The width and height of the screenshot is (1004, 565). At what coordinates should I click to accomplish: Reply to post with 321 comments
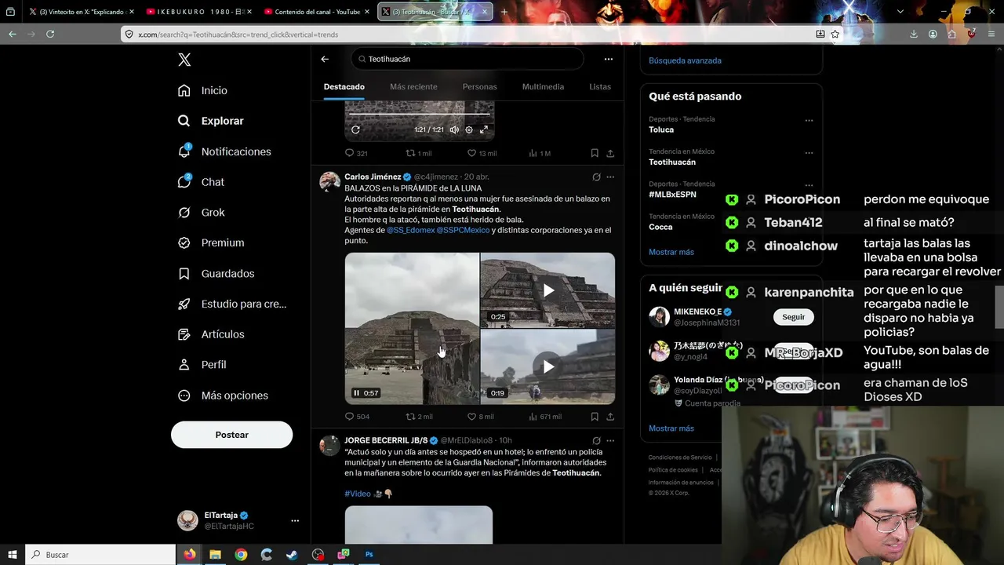pos(356,153)
